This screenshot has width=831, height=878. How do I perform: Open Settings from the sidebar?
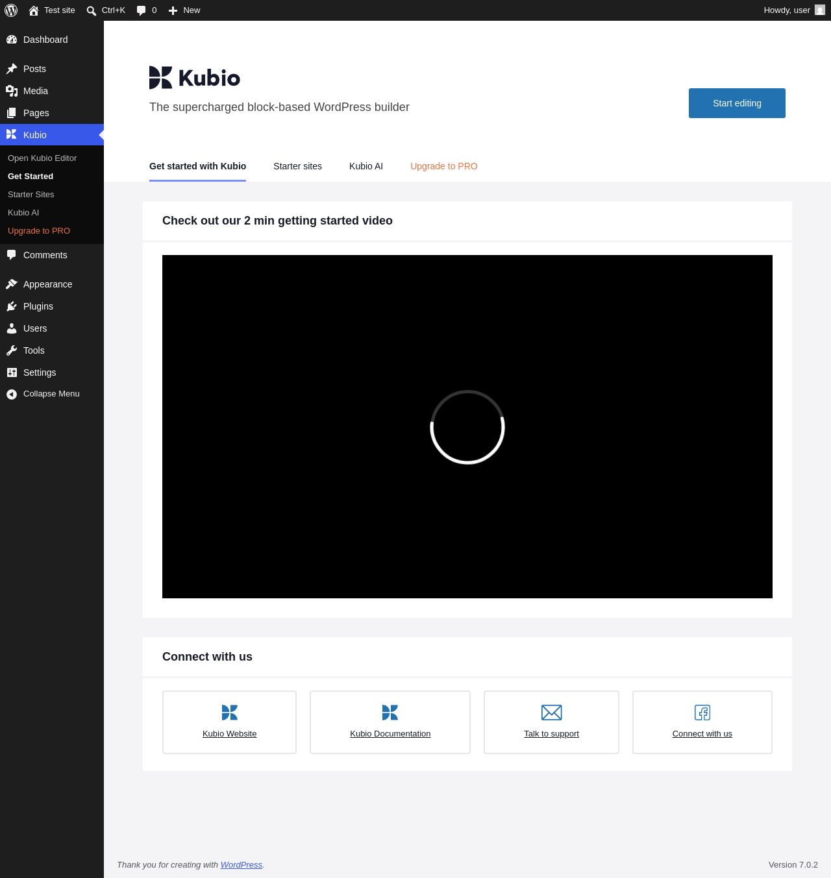52,372
